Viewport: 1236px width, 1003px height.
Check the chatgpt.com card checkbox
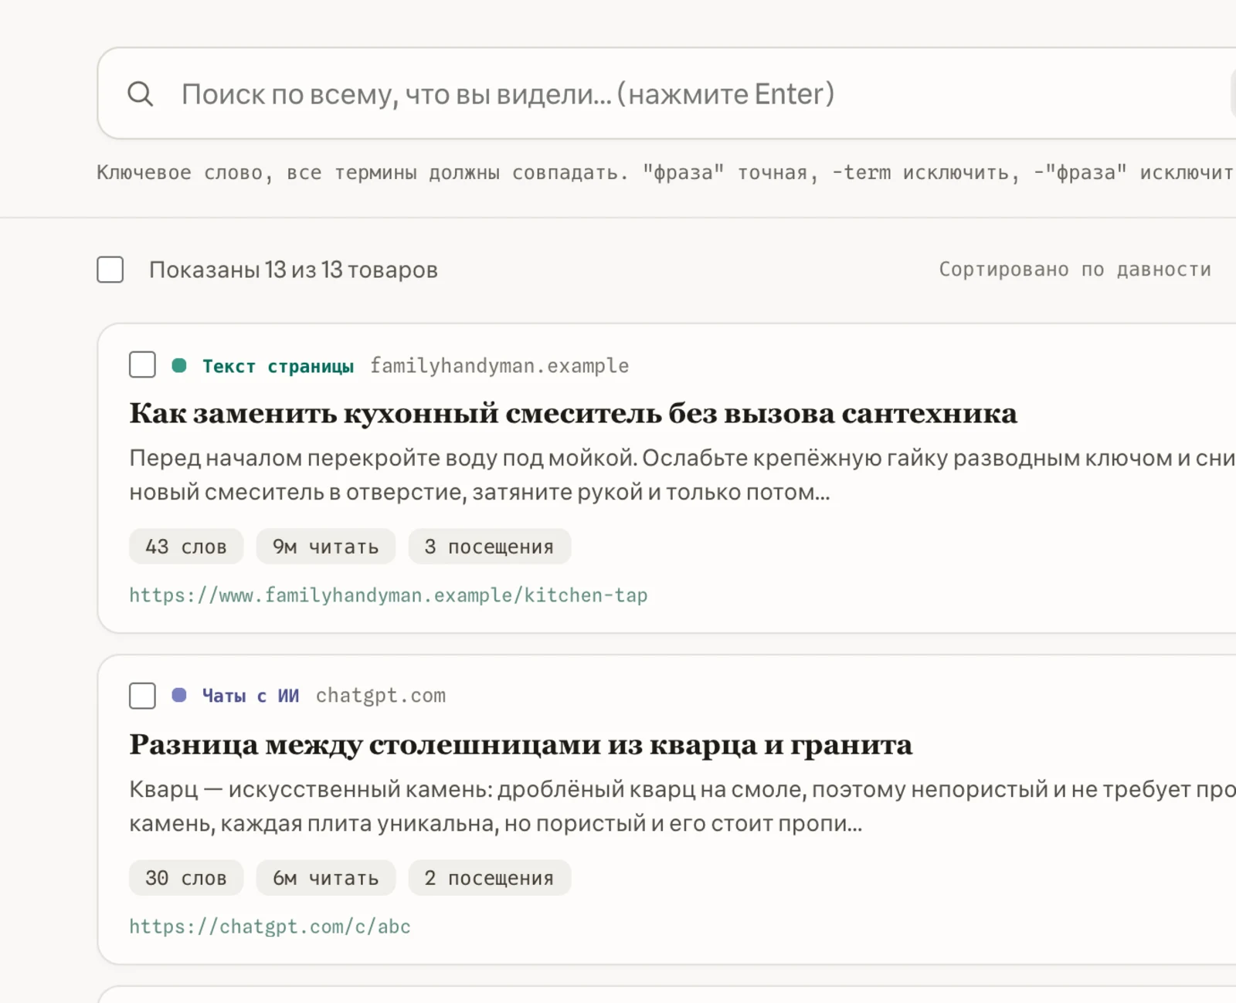pos(142,695)
